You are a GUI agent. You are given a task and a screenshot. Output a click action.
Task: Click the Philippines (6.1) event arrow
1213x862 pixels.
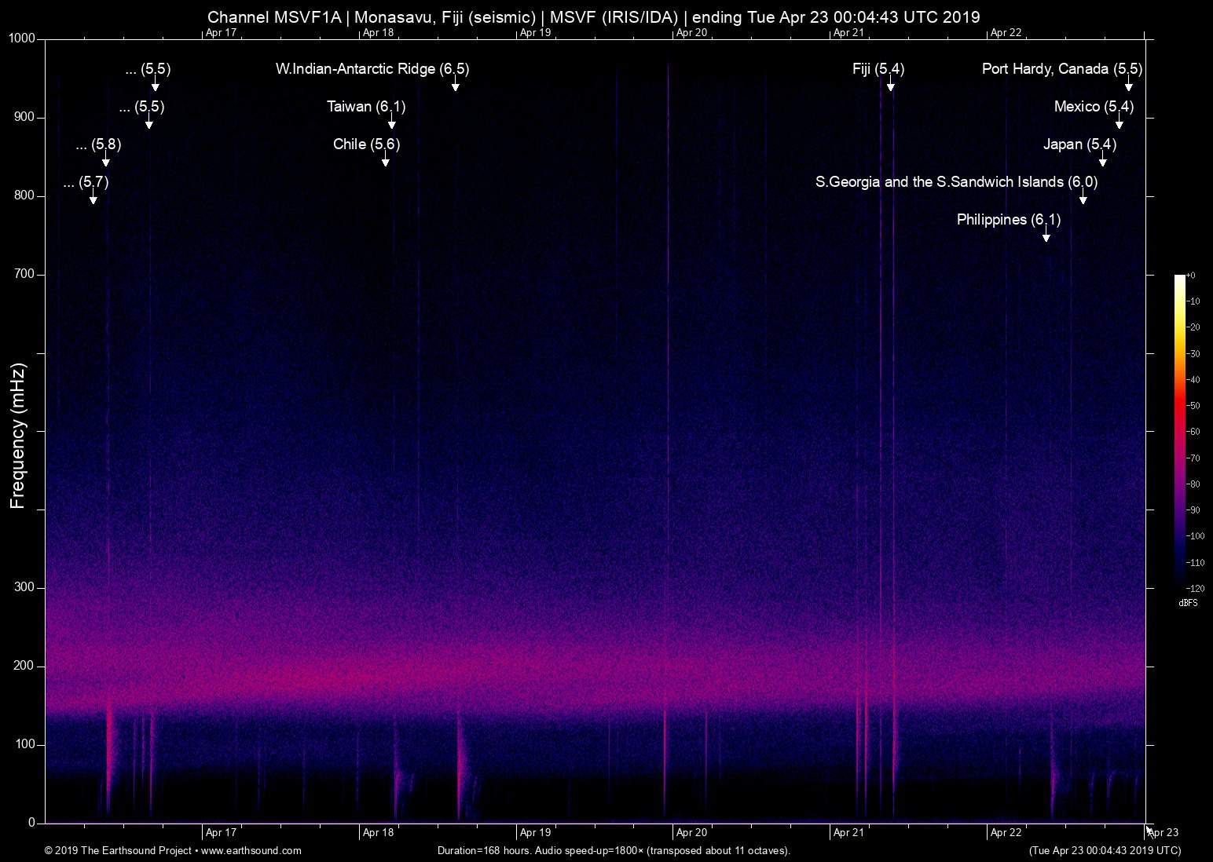[1046, 237]
